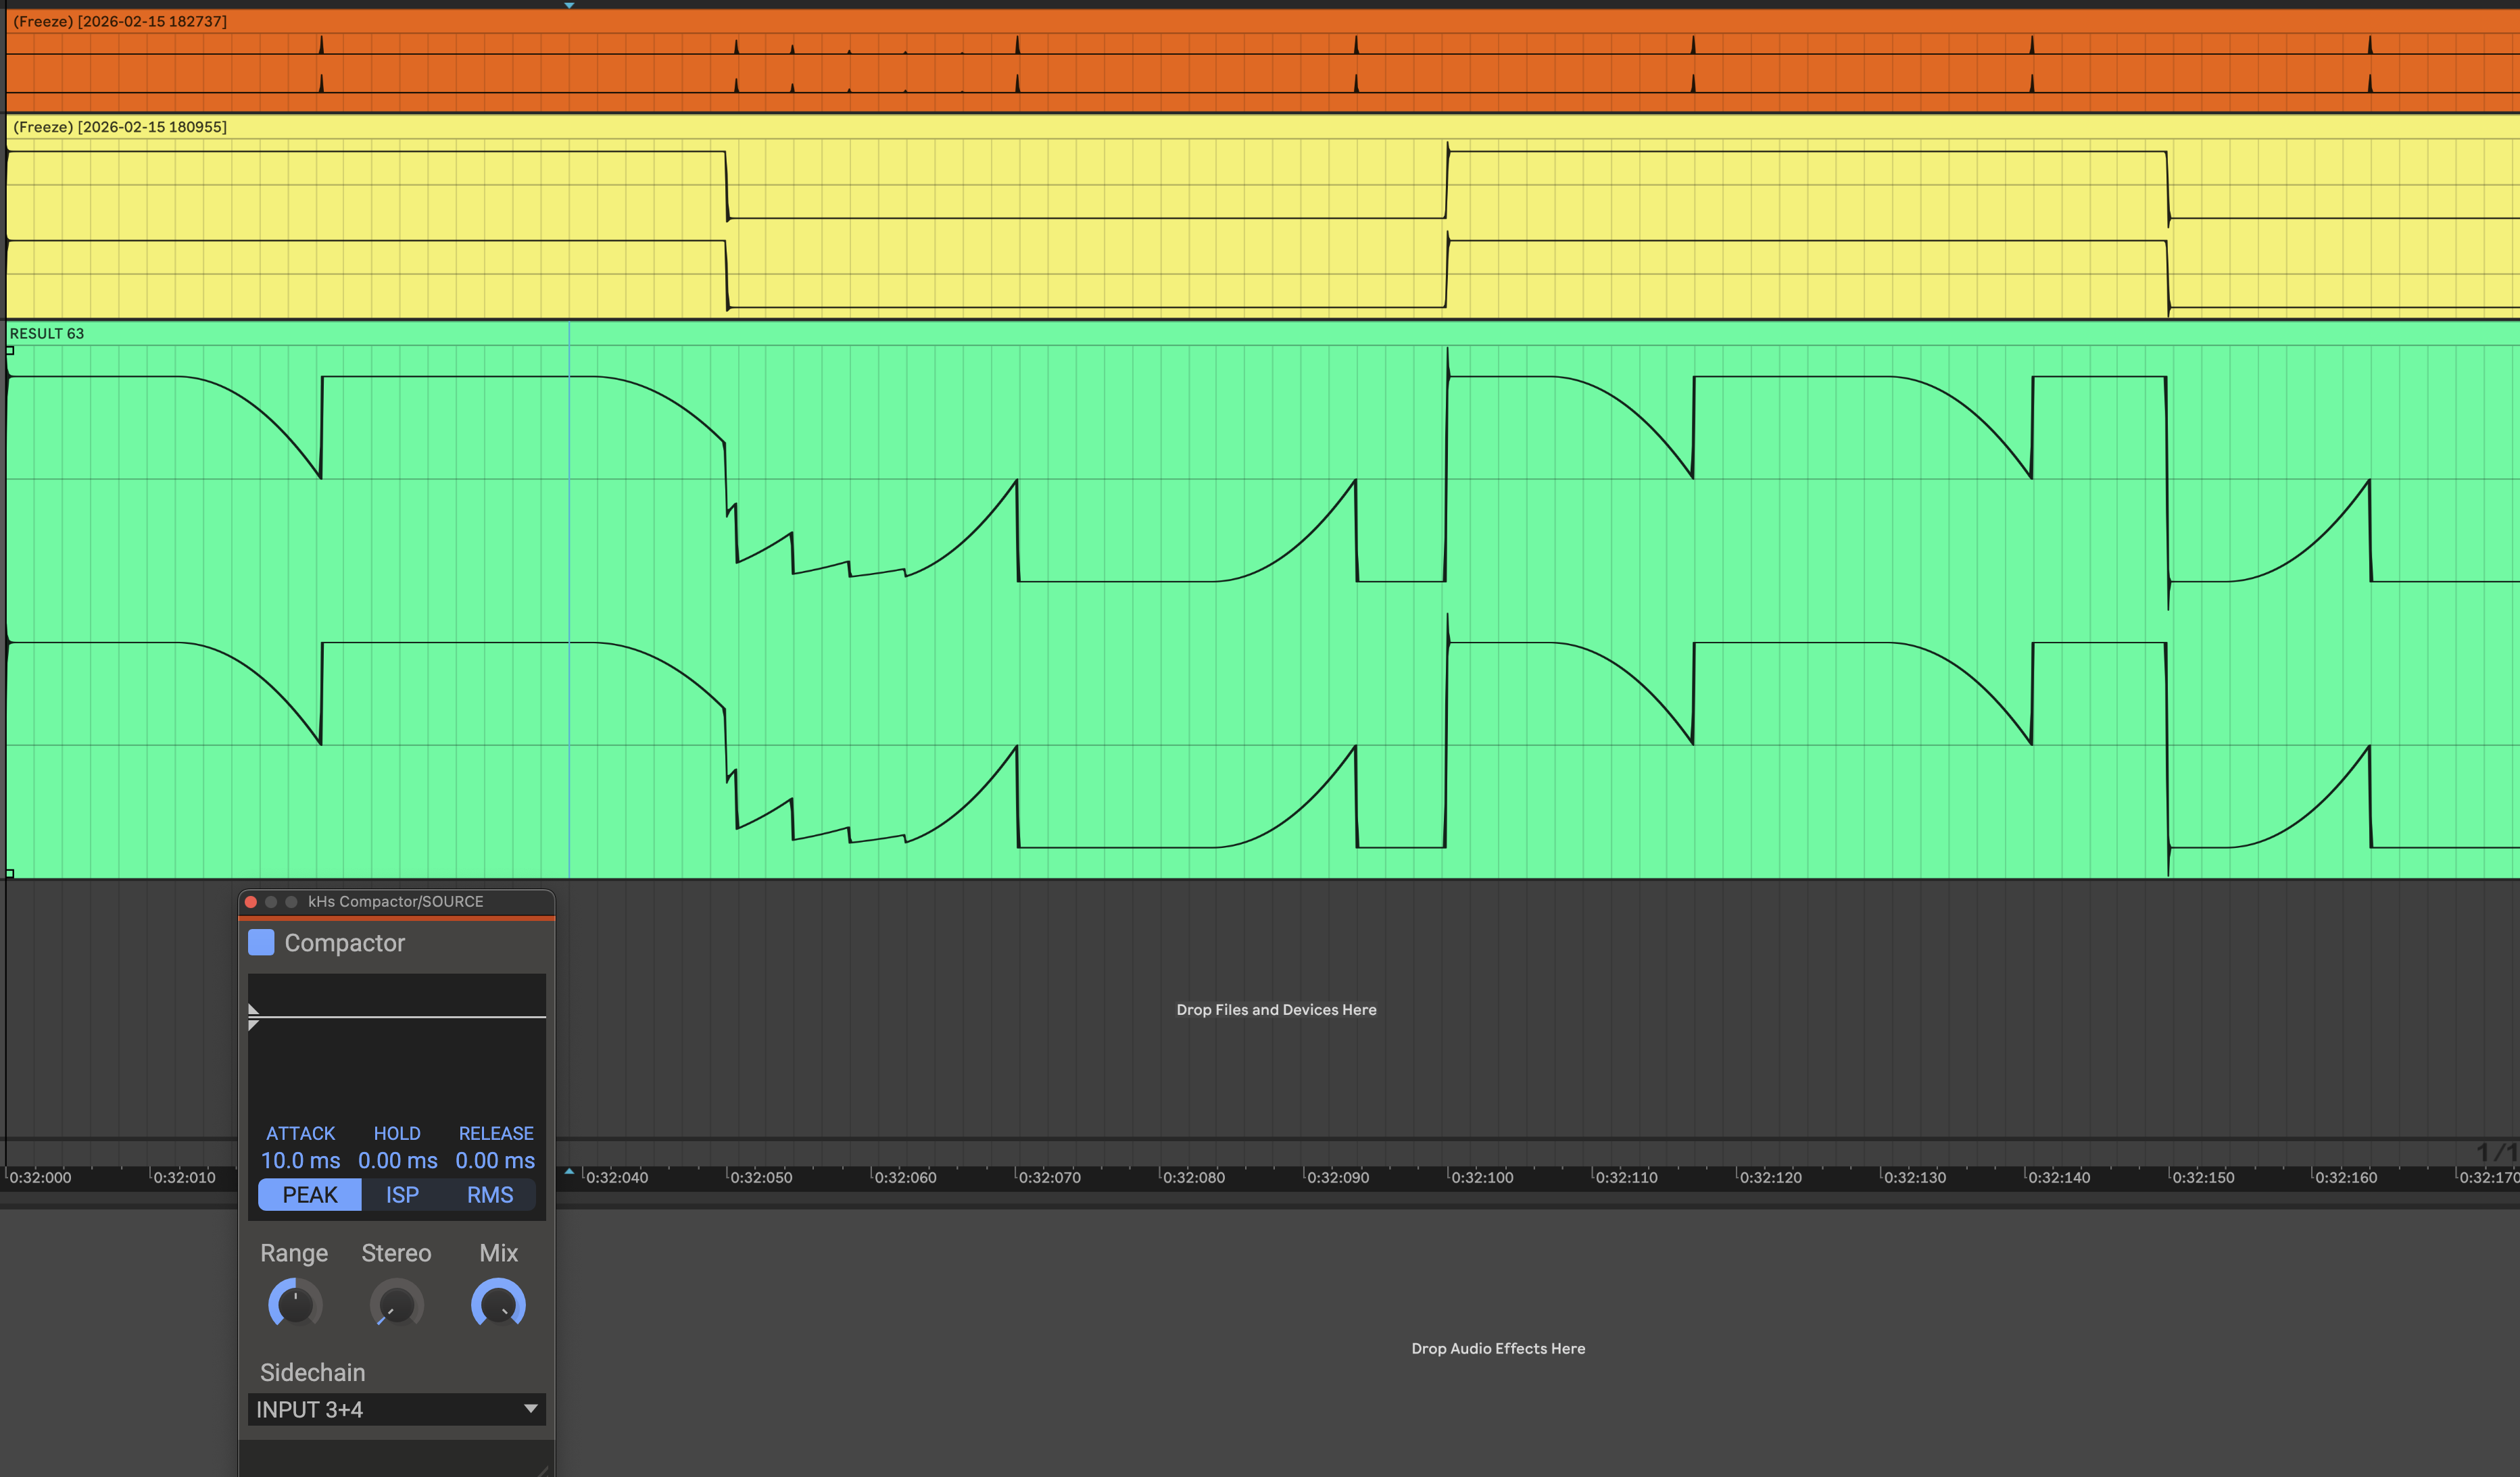Switch detection mode to RMS
Image resolution: width=2520 pixels, height=1477 pixels.
pos(490,1194)
